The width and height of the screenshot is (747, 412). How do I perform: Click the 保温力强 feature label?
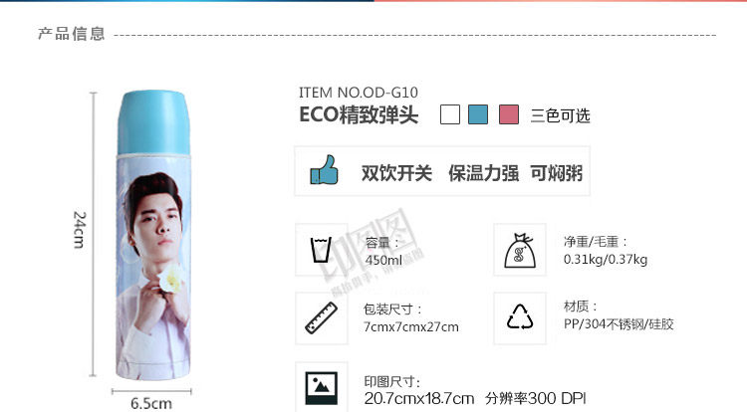click(483, 173)
